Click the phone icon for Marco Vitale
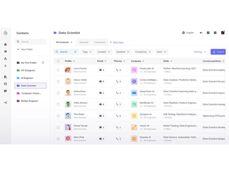The image size is (229, 172). pos(117,82)
